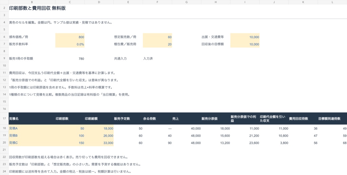Select column D header
Screen dimensions: 347x175
[x=99, y=2]
